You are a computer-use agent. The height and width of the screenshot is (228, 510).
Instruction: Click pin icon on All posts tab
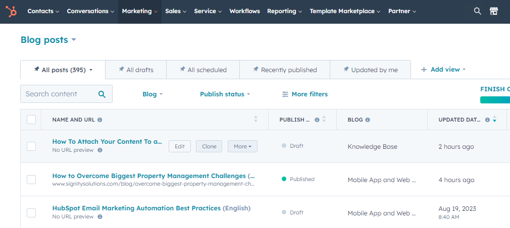37,69
